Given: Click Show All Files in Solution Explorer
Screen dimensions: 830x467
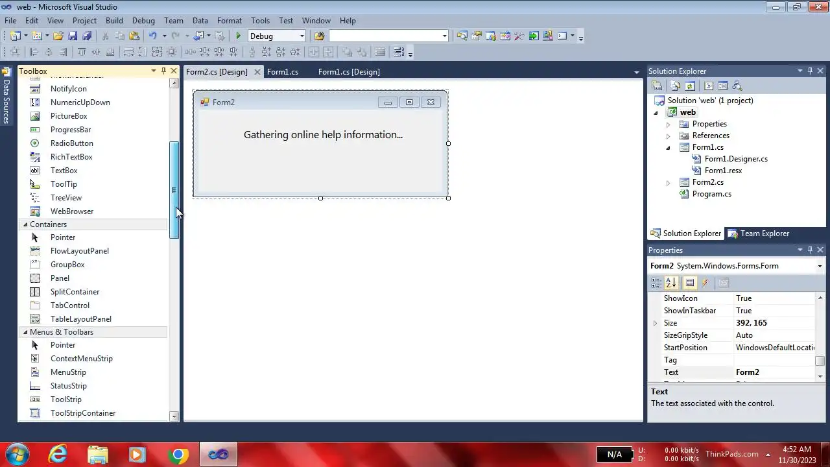Looking at the screenshot, I should (676, 86).
